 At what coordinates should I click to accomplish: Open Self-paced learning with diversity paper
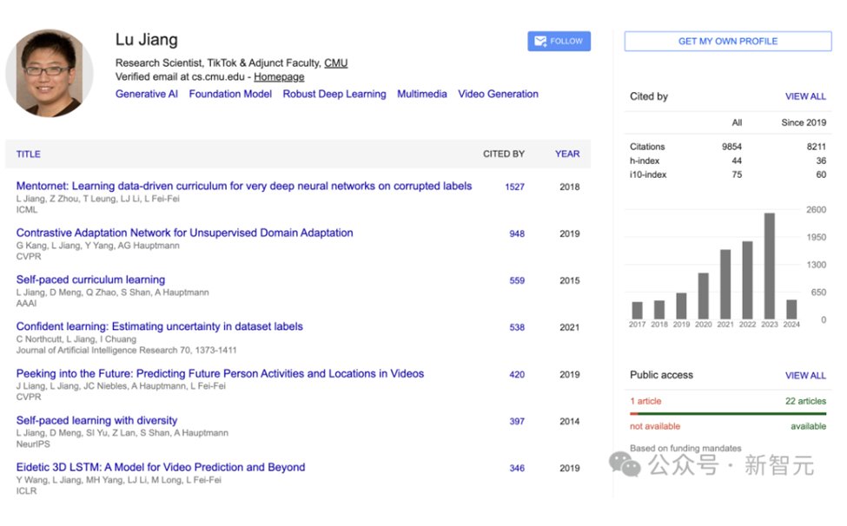(96, 420)
